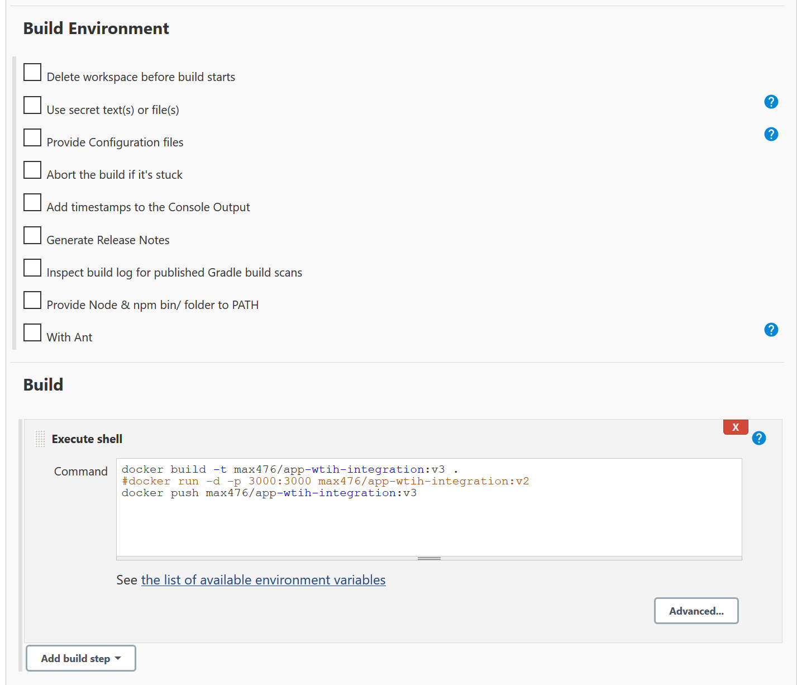The height and width of the screenshot is (685, 797).
Task: Click the Execute shell step title
Action: coord(87,439)
